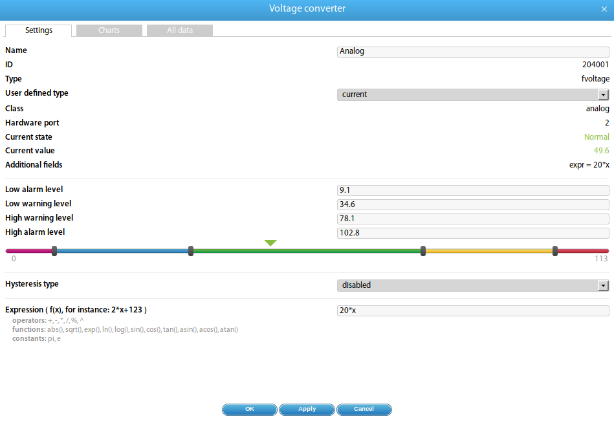Focus the Name field containing Analog
This screenshot has height=425, width=614.
point(473,52)
